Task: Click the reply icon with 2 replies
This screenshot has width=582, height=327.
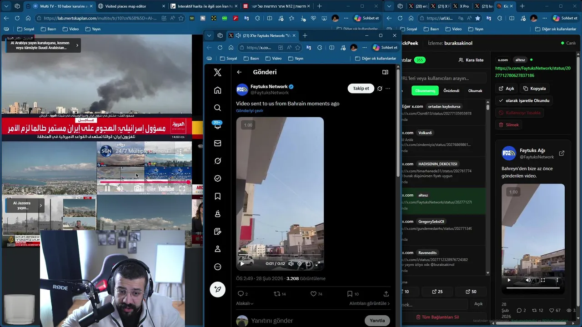Action: coord(241,294)
